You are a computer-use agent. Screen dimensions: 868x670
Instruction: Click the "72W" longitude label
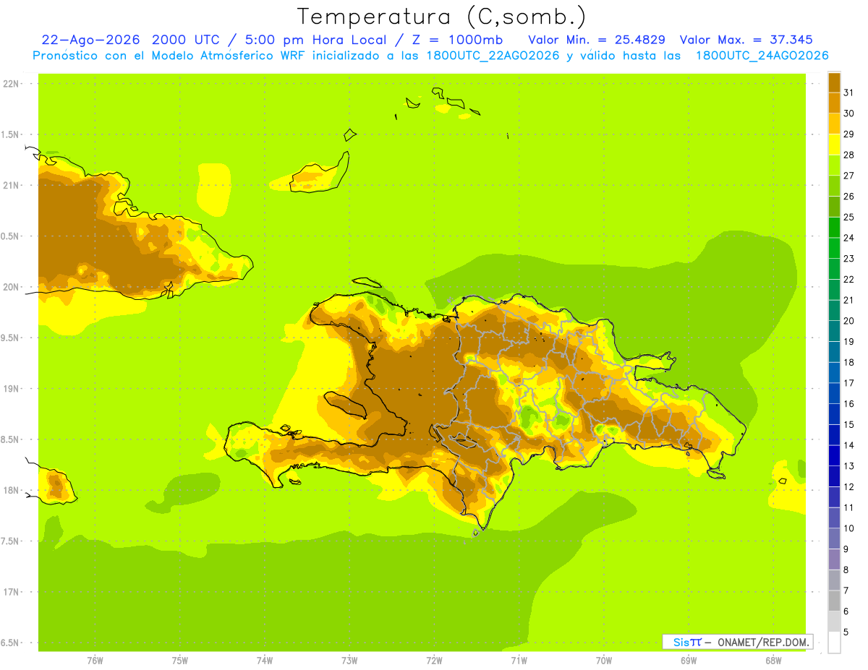click(x=434, y=661)
